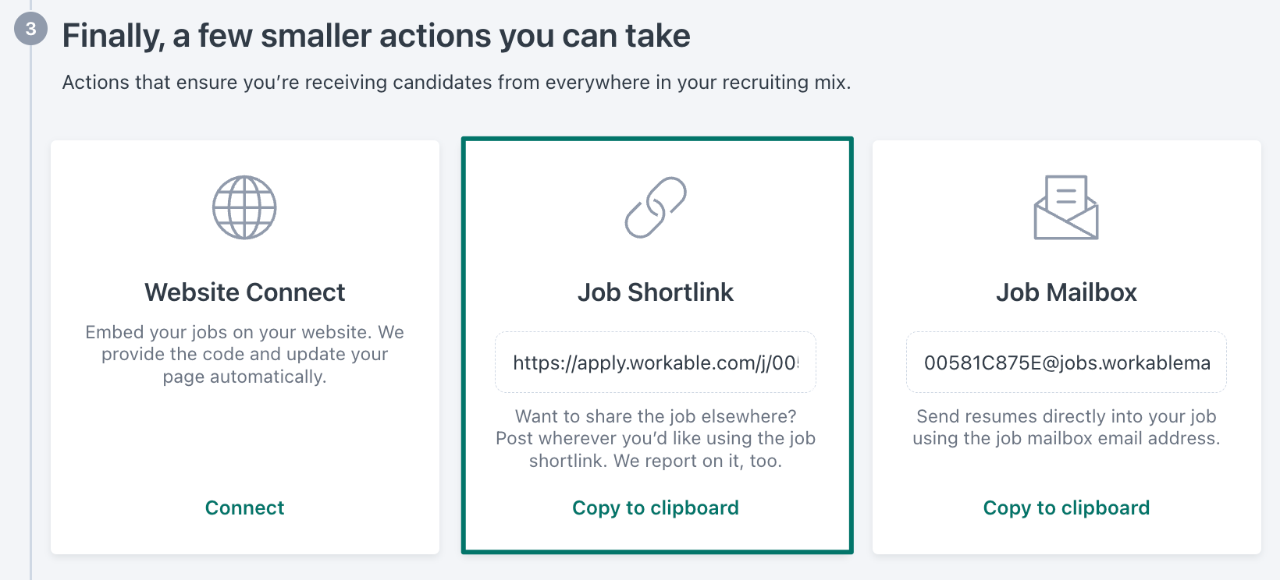Copy the job shortlink to clipboard
Screen dimensions: 1280x580
[656, 507]
